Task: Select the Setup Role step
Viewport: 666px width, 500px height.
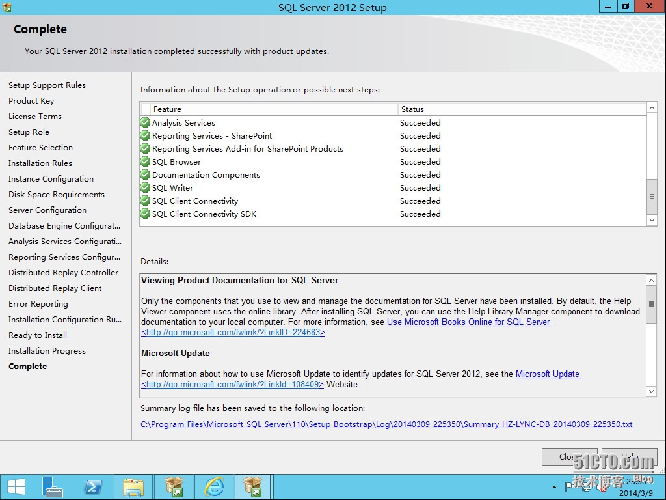Action: [29, 132]
